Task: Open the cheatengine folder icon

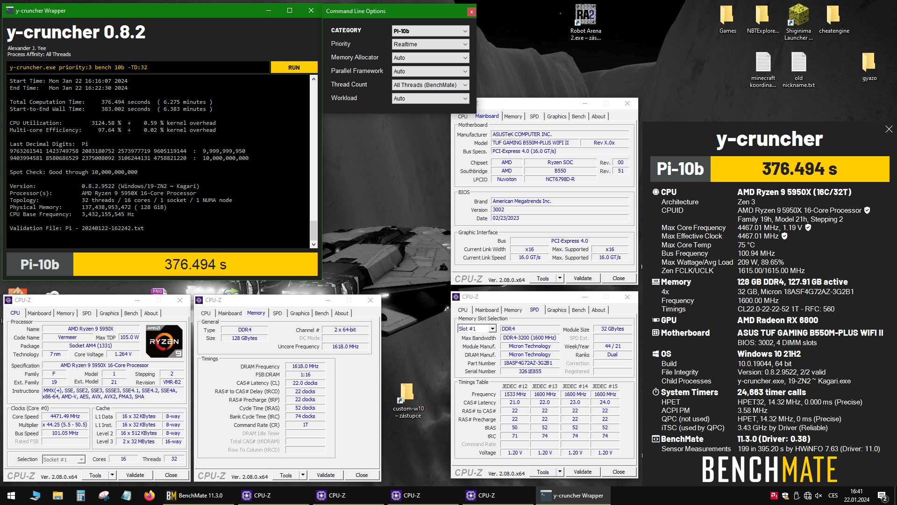Action: click(834, 20)
